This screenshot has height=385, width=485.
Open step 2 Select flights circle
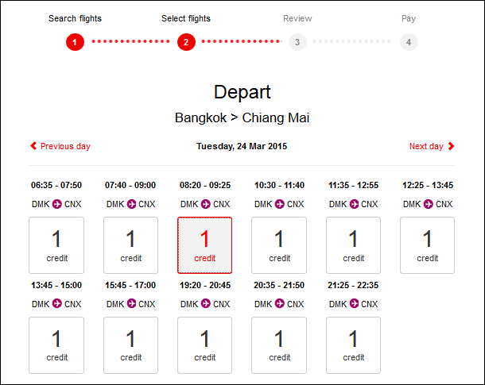tap(186, 41)
